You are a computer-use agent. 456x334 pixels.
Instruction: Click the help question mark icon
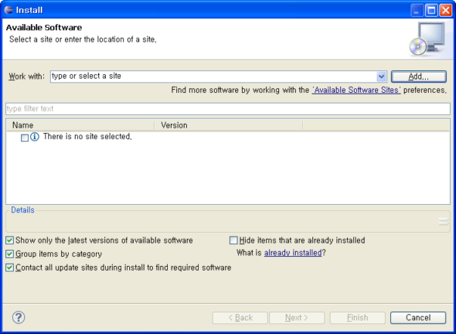[x=19, y=317]
